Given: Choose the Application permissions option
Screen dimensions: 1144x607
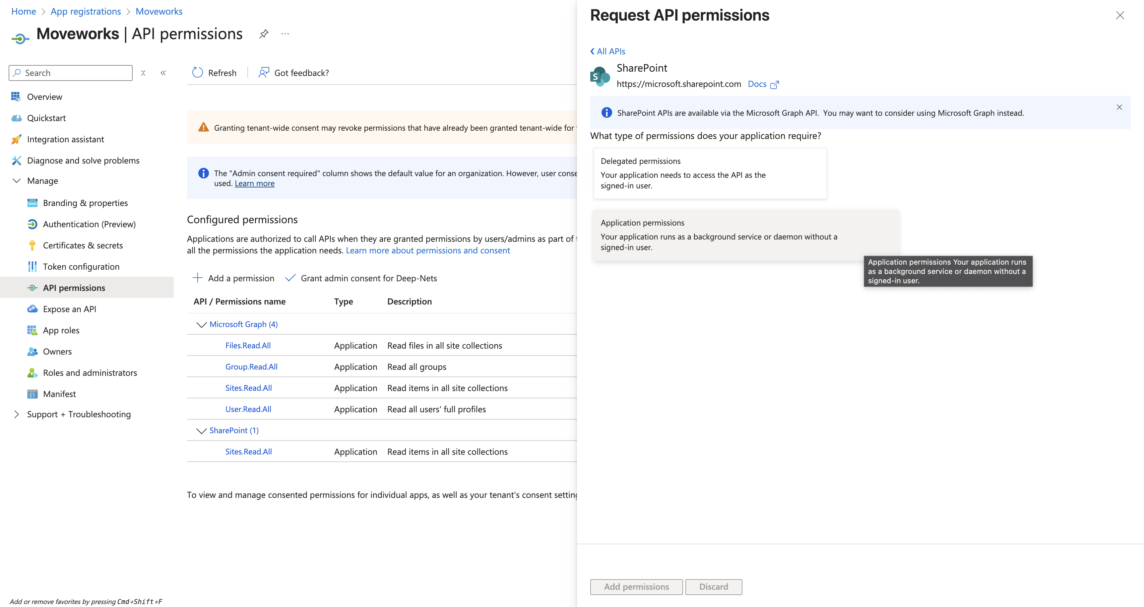Looking at the screenshot, I should click(745, 235).
